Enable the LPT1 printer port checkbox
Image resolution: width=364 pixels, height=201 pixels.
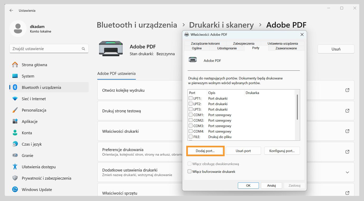(x=190, y=98)
